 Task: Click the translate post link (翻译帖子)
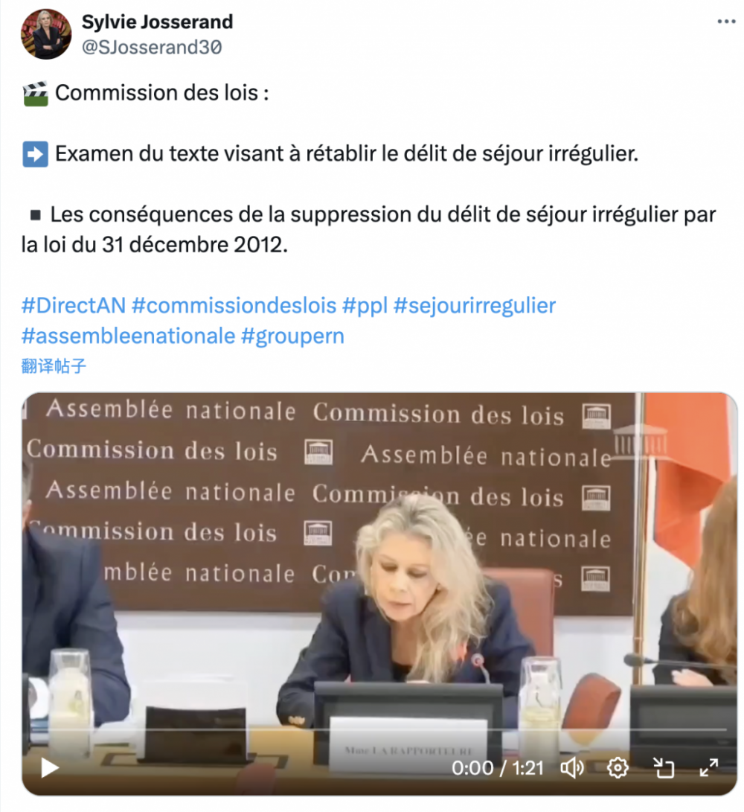pyautogui.click(x=54, y=366)
